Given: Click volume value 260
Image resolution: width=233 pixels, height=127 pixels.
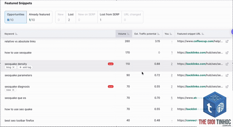Looking at the screenshot, I should (x=127, y=41).
